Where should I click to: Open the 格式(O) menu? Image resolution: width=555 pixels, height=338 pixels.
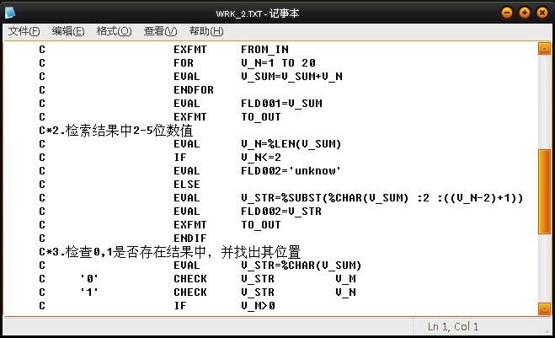[114, 31]
